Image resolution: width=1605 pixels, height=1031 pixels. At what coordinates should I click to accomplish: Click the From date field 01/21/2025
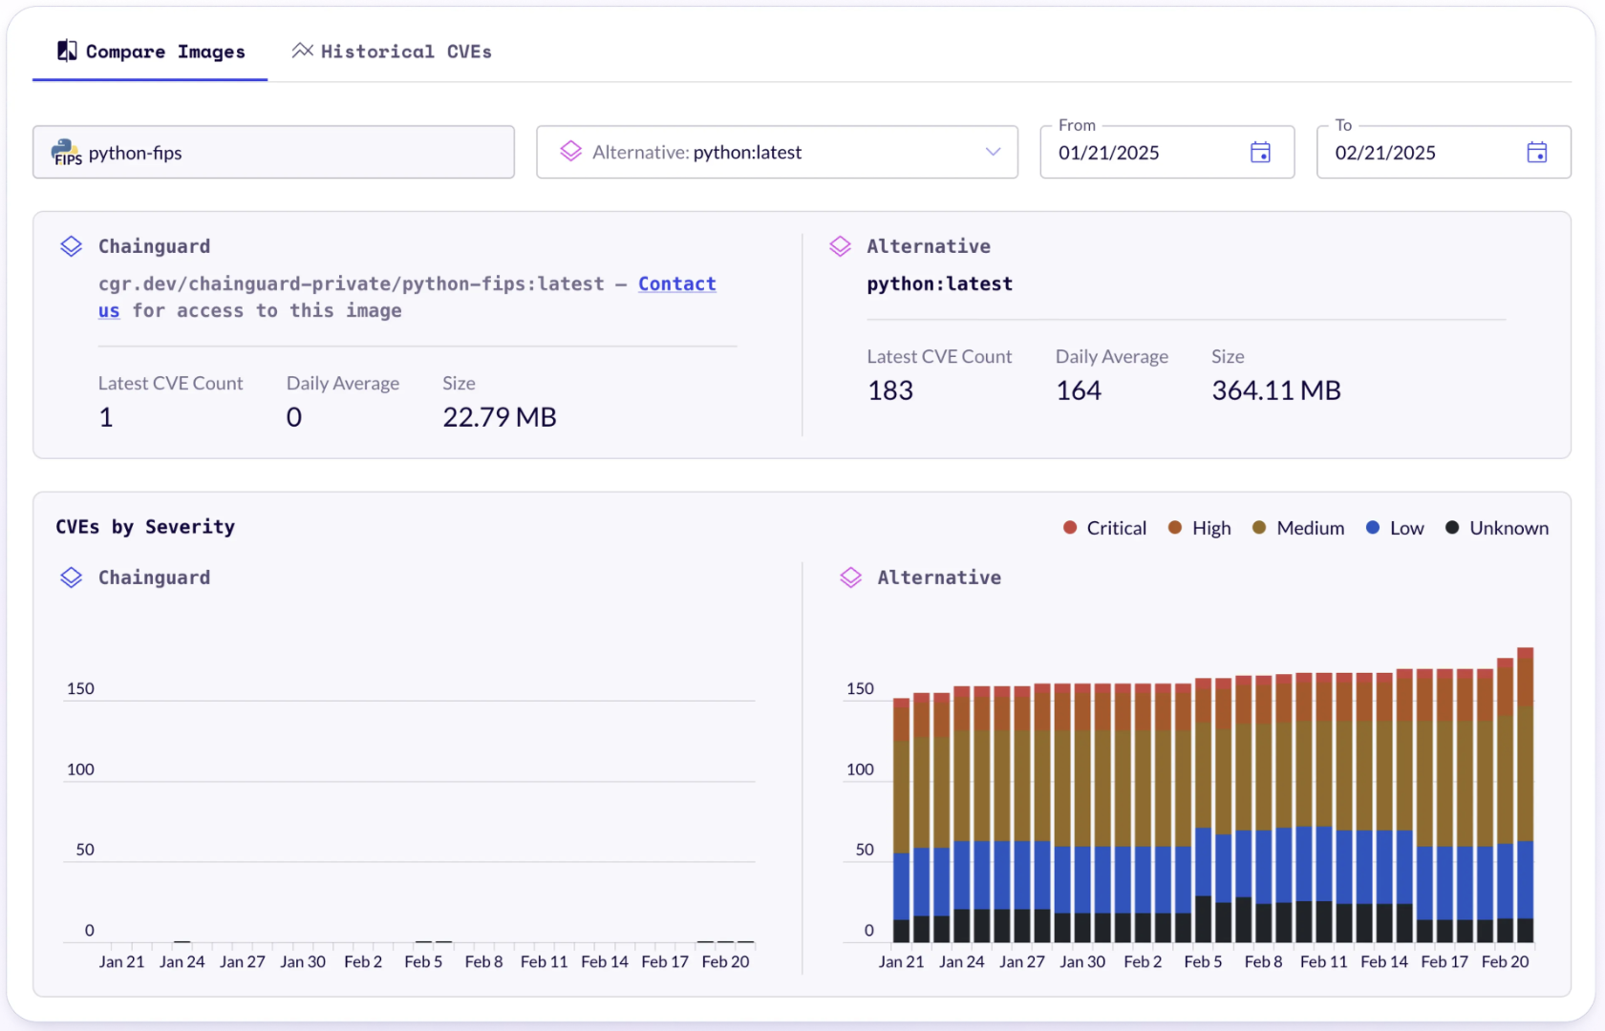1166,152
